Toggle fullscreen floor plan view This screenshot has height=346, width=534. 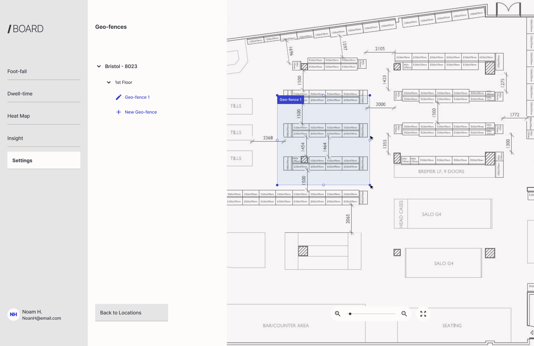click(423, 314)
